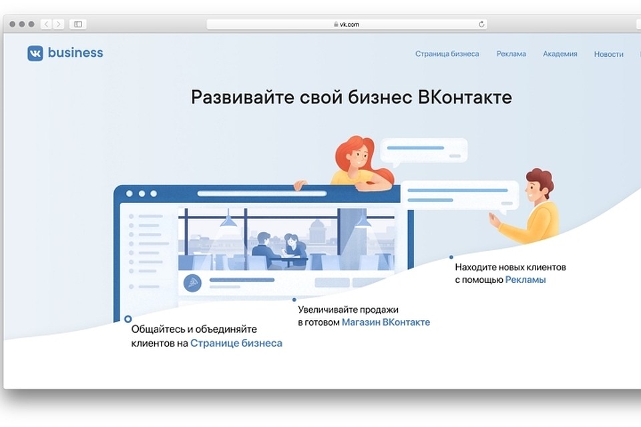Follow the Рекламы link
This screenshot has width=641, height=427.
point(525,280)
